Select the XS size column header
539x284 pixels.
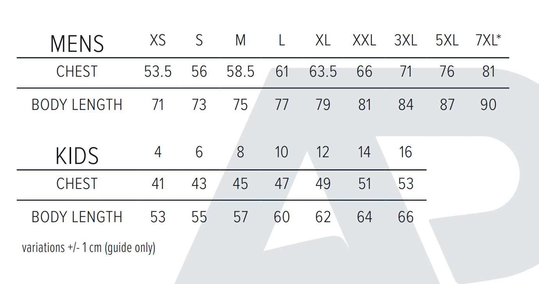coord(158,40)
